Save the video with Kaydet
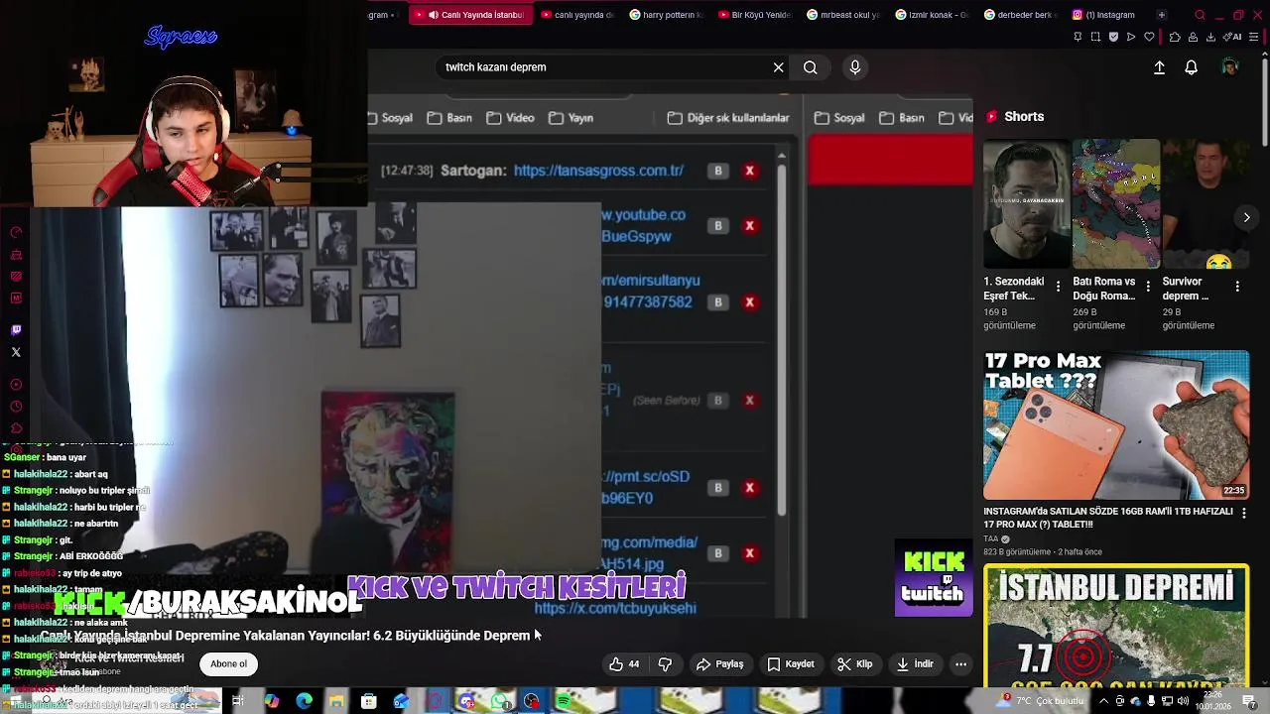 tap(791, 664)
